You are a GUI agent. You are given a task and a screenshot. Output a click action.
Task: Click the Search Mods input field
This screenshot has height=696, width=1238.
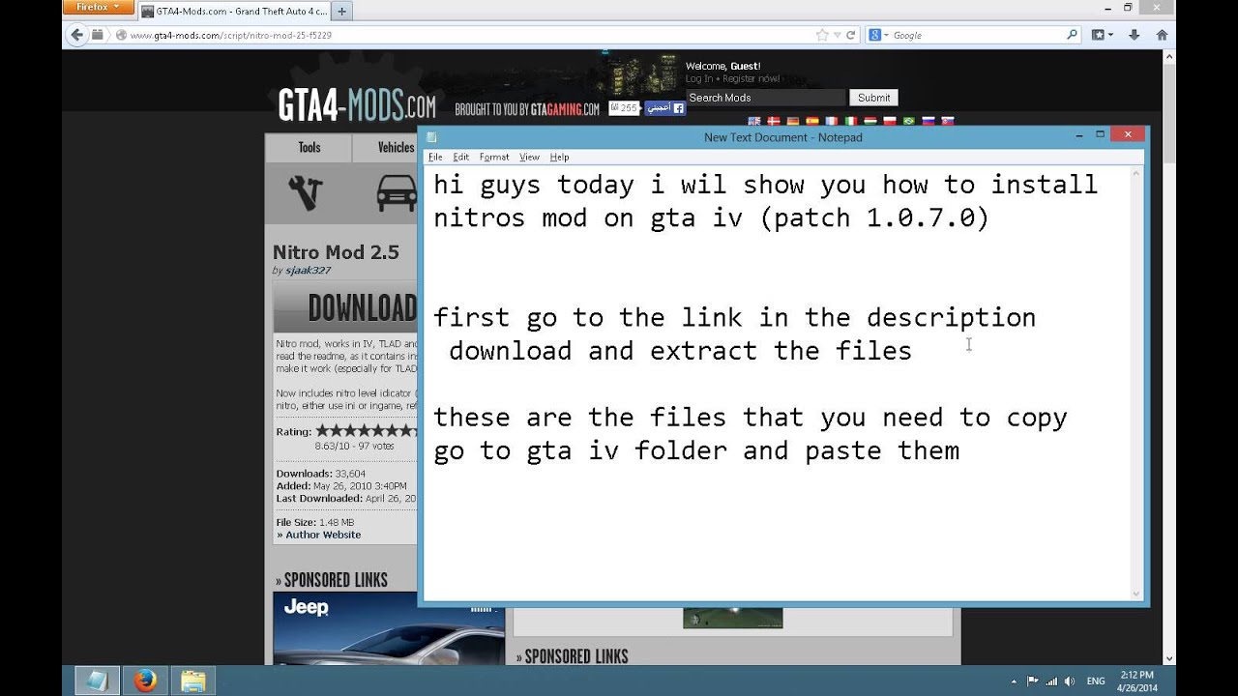765,98
